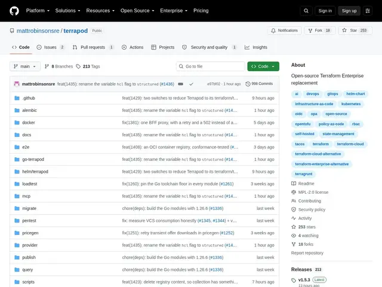Click the branch icon next to 8 Branches
This screenshot has width=382, height=287.
47,66
